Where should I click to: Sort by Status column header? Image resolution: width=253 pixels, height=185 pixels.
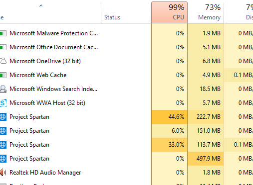(x=126, y=12)
